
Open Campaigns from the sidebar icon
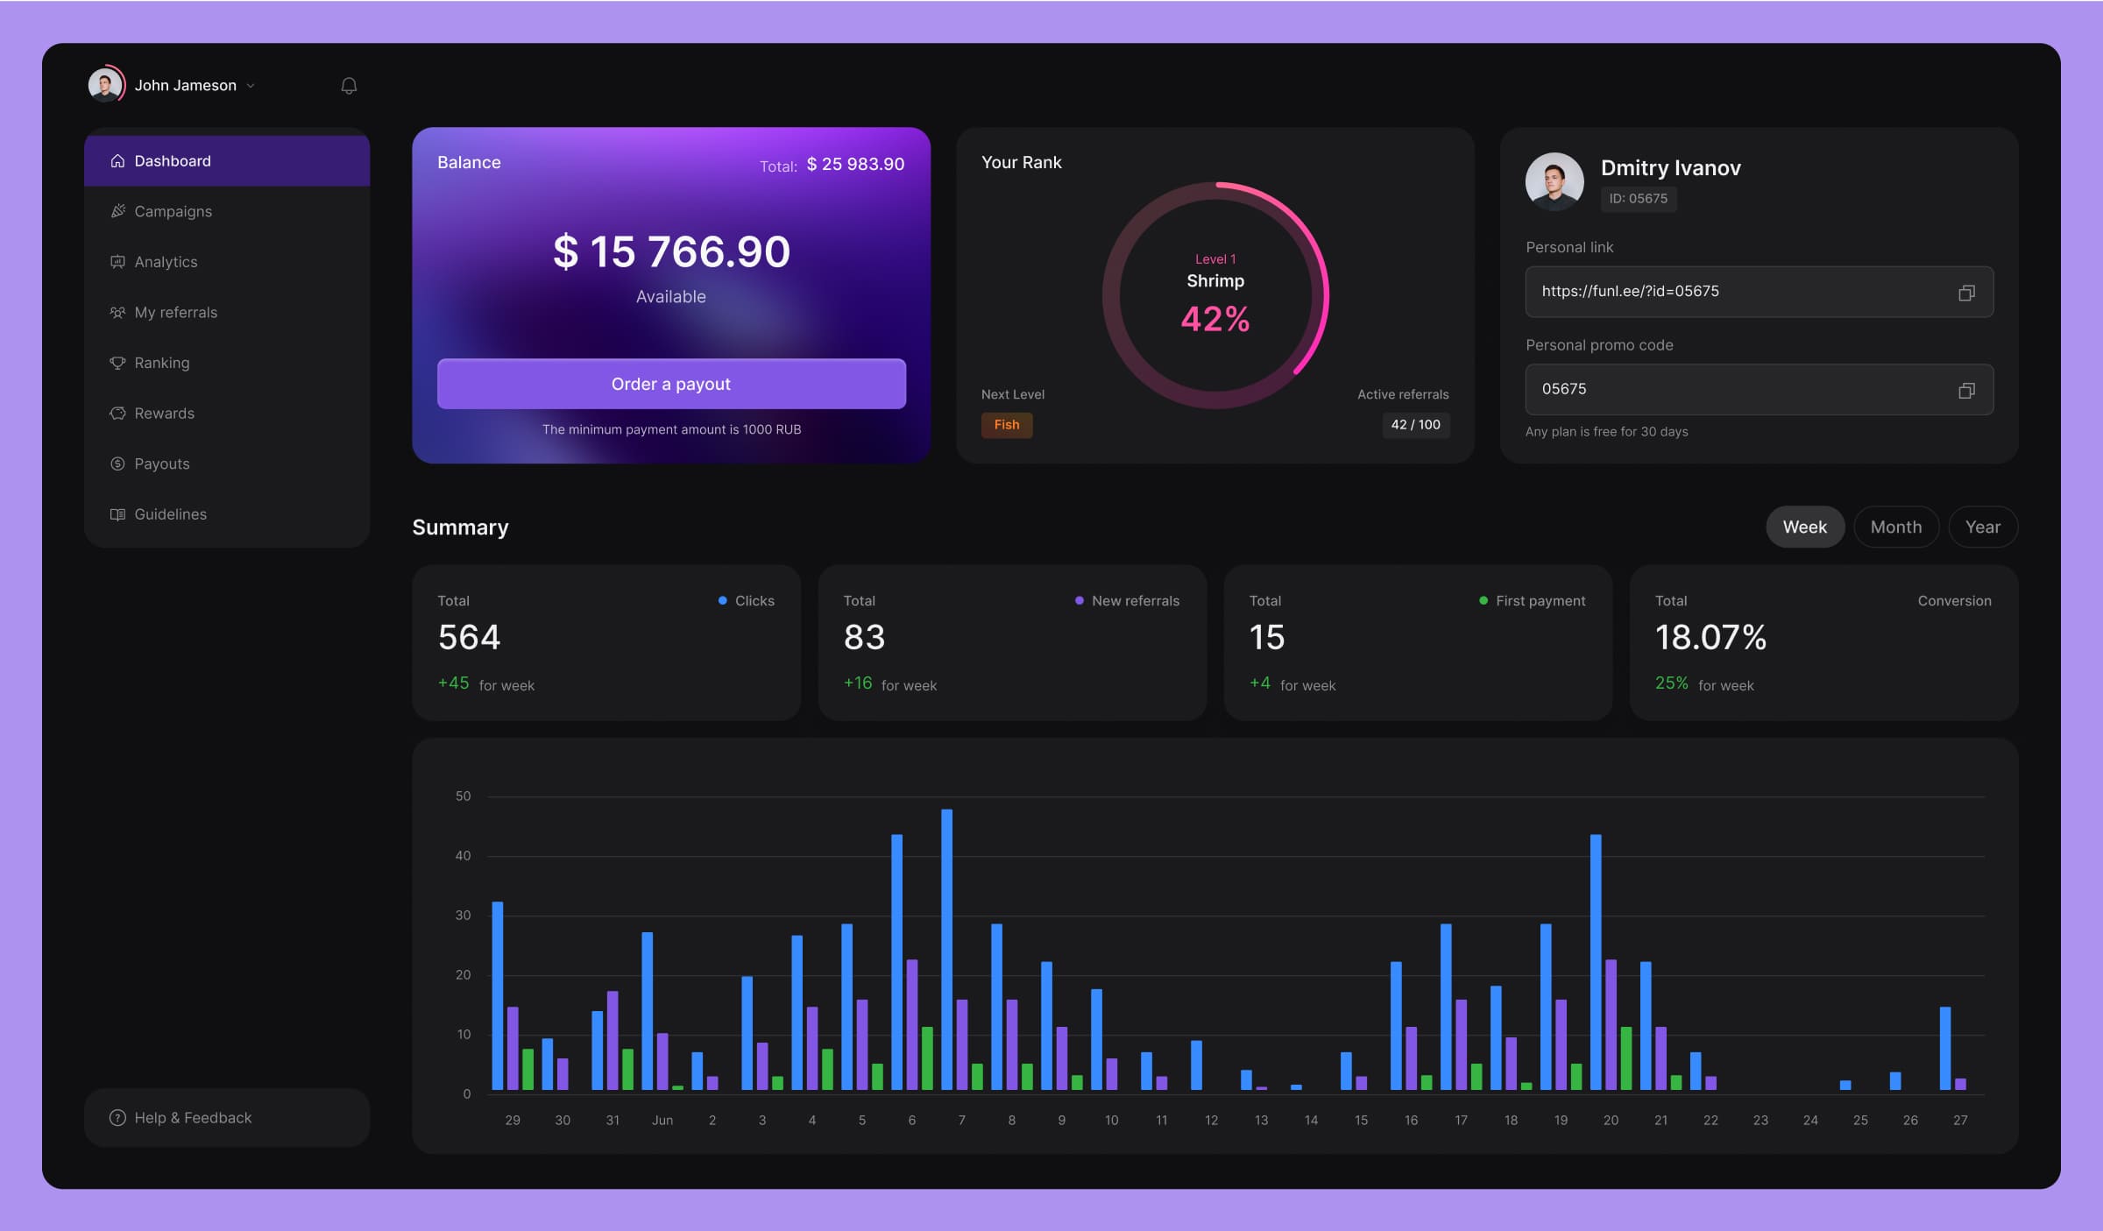117,211
